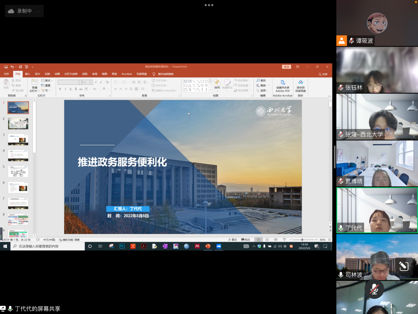Open Photoshop from the Windows taskbar
The height and width of the screenshot is (314, 418).
[x=122, y=246]
